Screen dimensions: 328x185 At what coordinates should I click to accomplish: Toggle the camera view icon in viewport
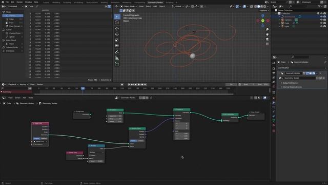pos(267,39)
